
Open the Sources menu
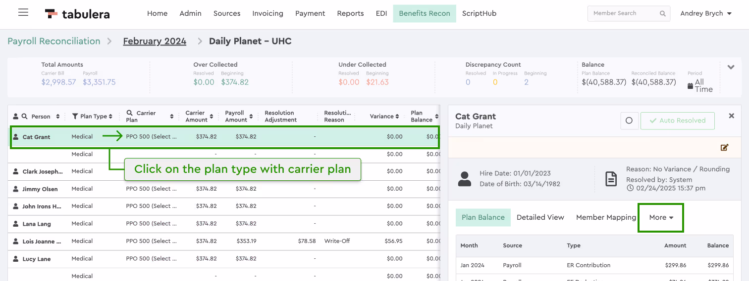click(x=227, y=13)
